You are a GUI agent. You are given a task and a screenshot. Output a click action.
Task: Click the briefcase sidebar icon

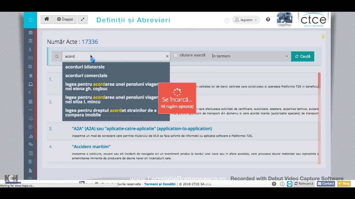31,32
